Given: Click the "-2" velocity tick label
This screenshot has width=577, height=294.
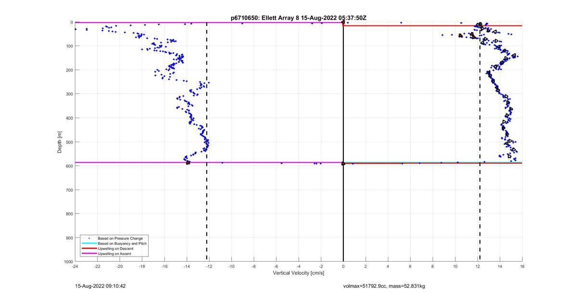Looking at the screenshot, I should coord(321,266).
